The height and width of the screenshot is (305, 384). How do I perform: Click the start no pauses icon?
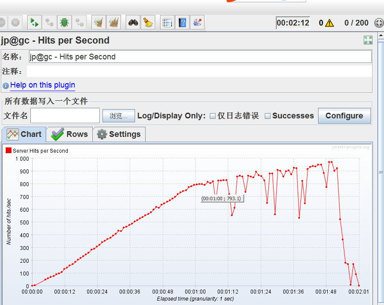34,22
